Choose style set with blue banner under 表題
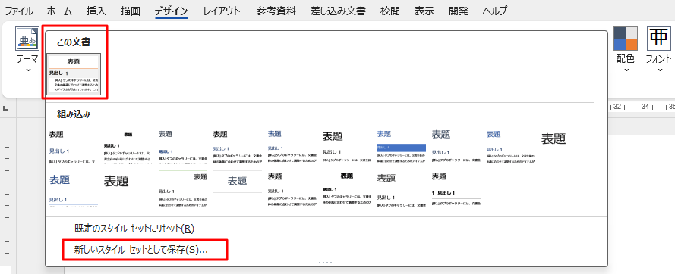 [401, 146]
